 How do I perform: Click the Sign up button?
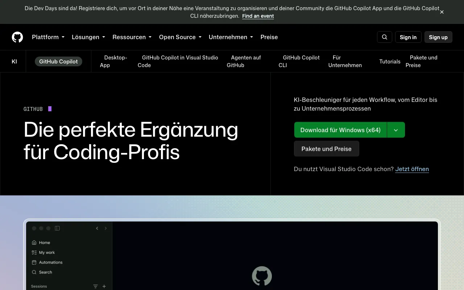tap(438, 37)
